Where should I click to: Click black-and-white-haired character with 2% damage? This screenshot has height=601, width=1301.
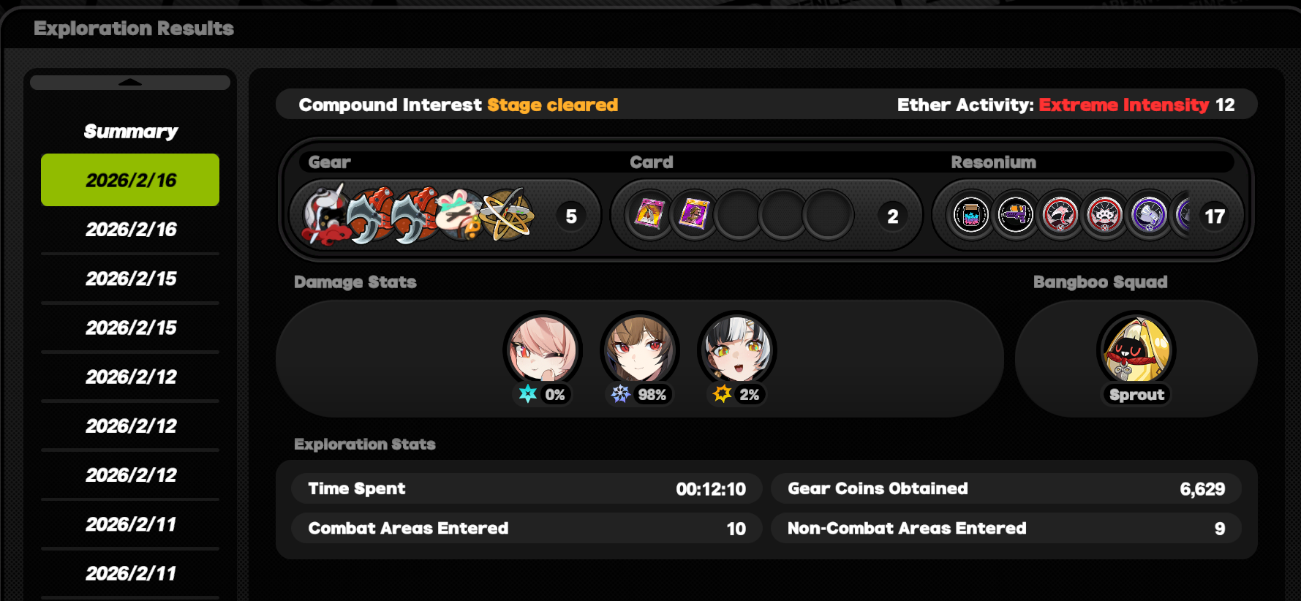click(737, 350)
